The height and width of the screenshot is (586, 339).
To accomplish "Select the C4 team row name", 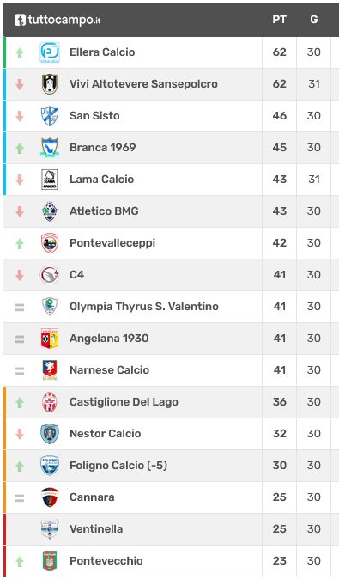I will coord(77,275).
